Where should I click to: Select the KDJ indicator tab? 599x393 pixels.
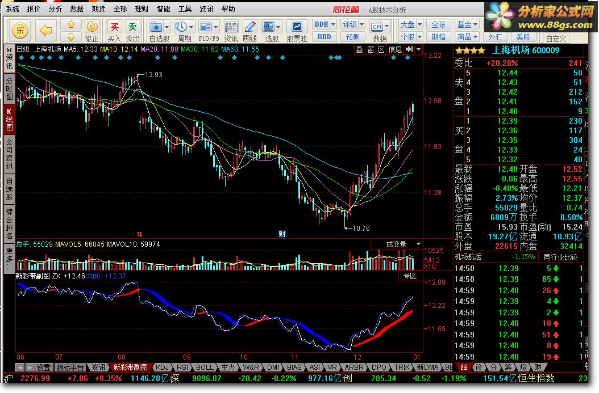(162, 367)
